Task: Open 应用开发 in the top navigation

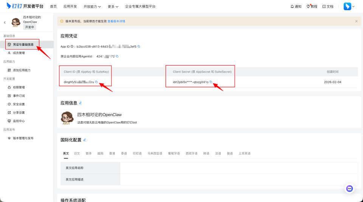Action: pos(70,6)
